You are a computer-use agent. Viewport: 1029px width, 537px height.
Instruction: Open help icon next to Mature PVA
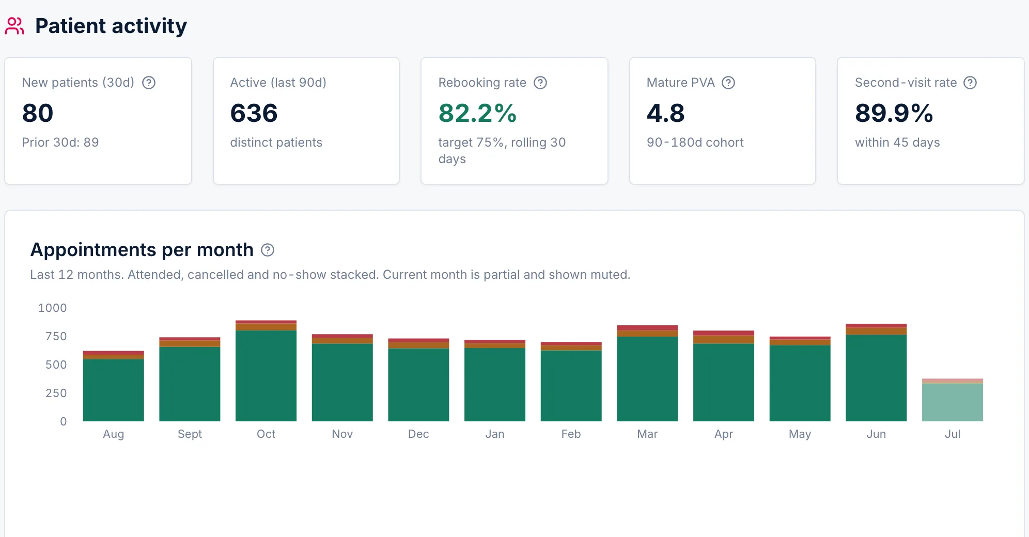728,83
